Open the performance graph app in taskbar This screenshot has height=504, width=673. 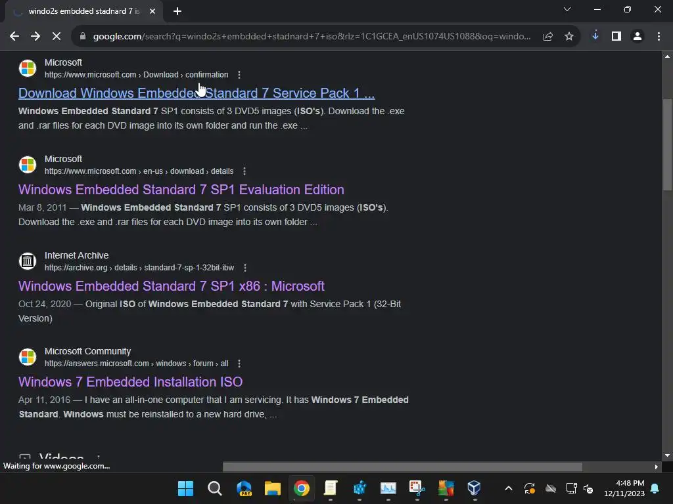[x=388, y=488]
